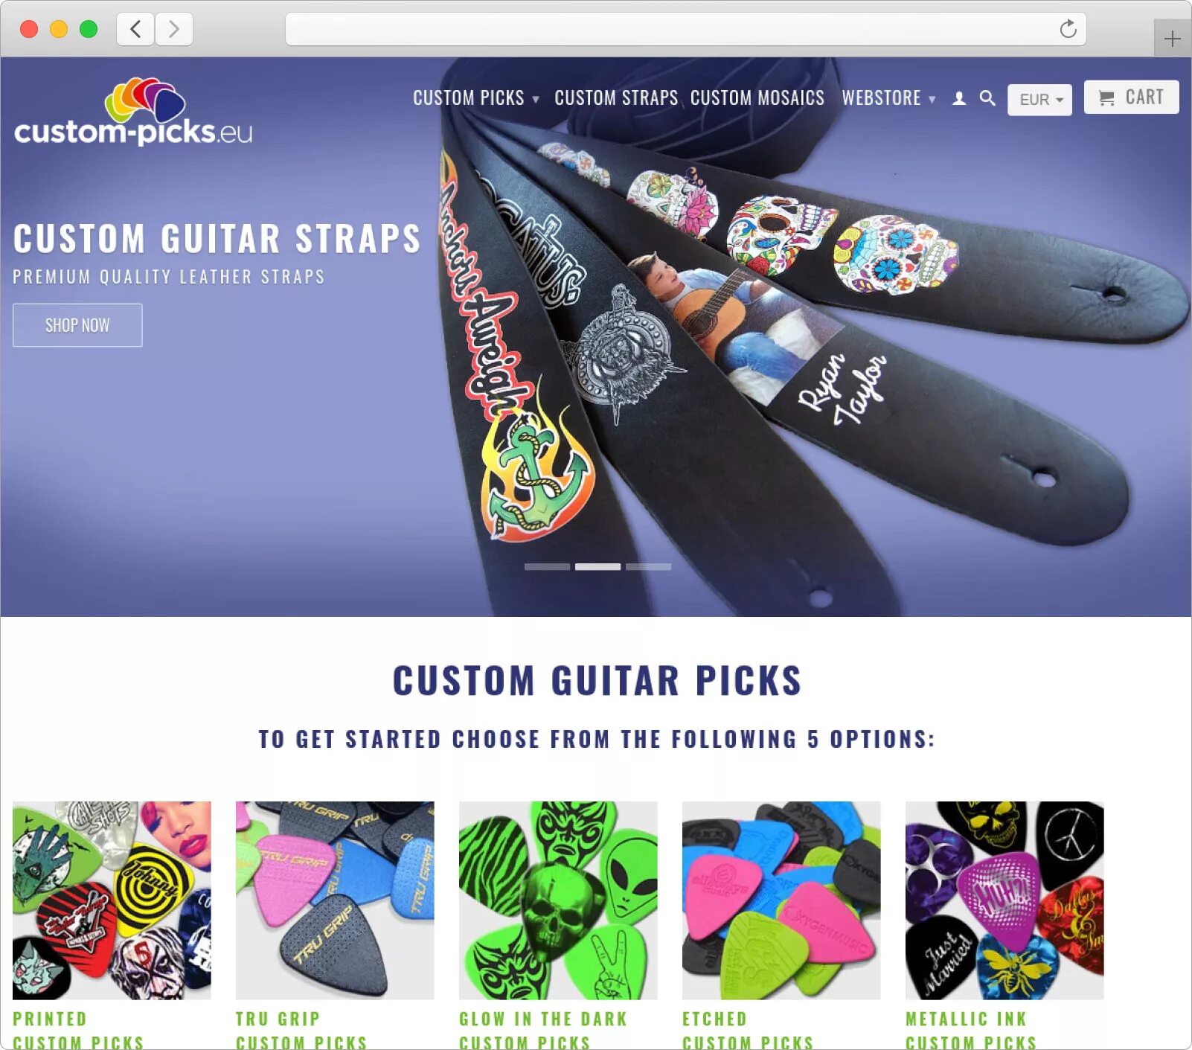
Task: Click the Shop Now button
Action: coord(77,325)
